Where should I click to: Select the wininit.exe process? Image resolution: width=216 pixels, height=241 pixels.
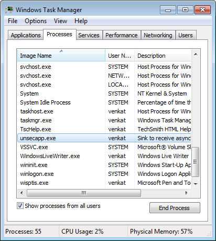pos(104,165)
